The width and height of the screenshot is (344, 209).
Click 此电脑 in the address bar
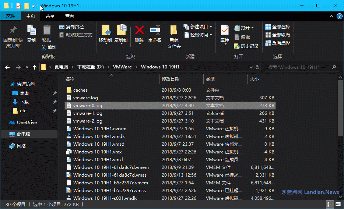62,67
